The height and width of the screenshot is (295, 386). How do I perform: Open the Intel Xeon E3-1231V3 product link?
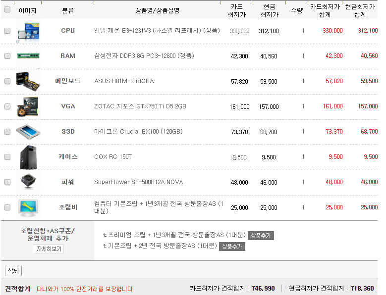coord(157,31)
